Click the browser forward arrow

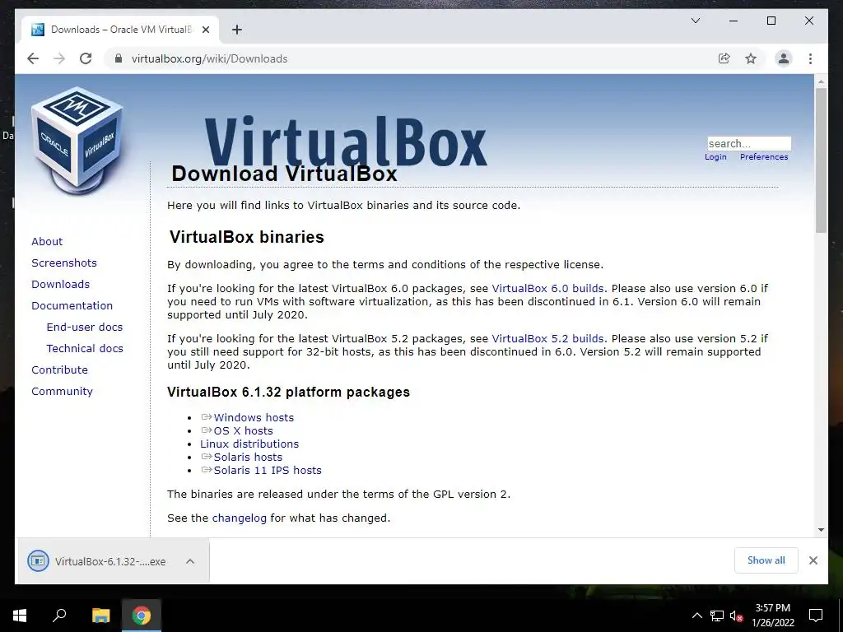[x=59, y=58]
